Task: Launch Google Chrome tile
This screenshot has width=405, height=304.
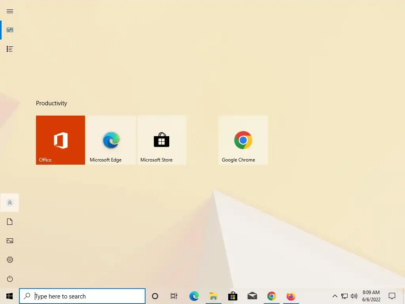Action: pos(243,140)
